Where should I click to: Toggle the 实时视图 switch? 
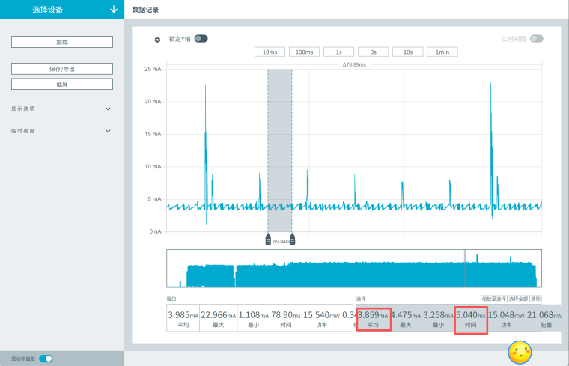pos(536,38)
